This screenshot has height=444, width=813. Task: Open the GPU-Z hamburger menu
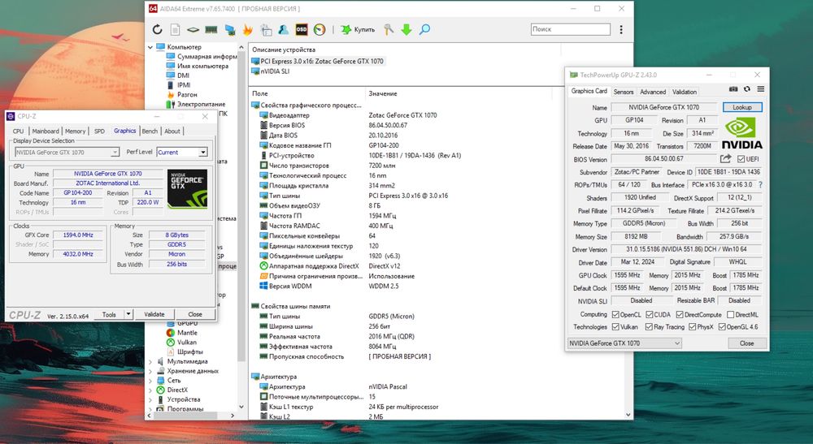tap(761, 89)
